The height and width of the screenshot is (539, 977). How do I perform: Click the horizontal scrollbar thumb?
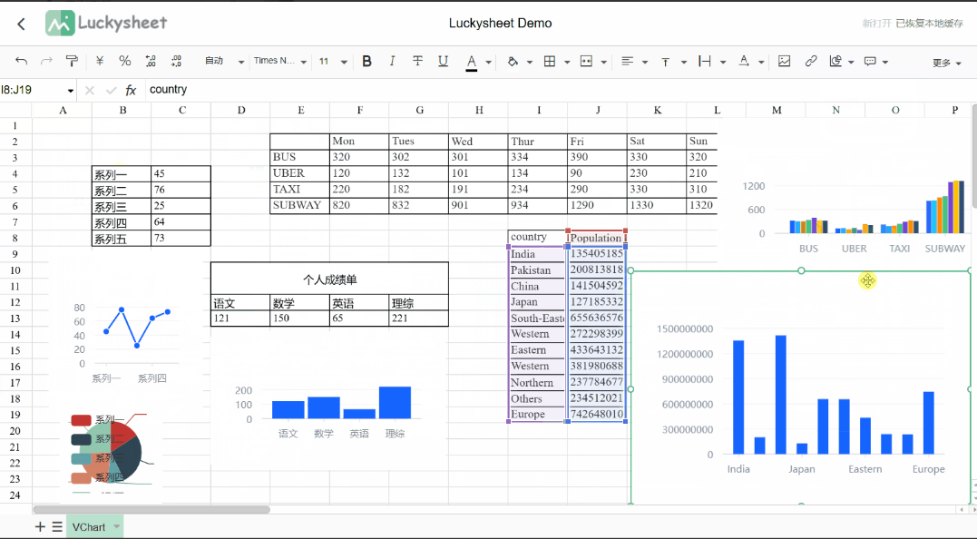(151, 510)
